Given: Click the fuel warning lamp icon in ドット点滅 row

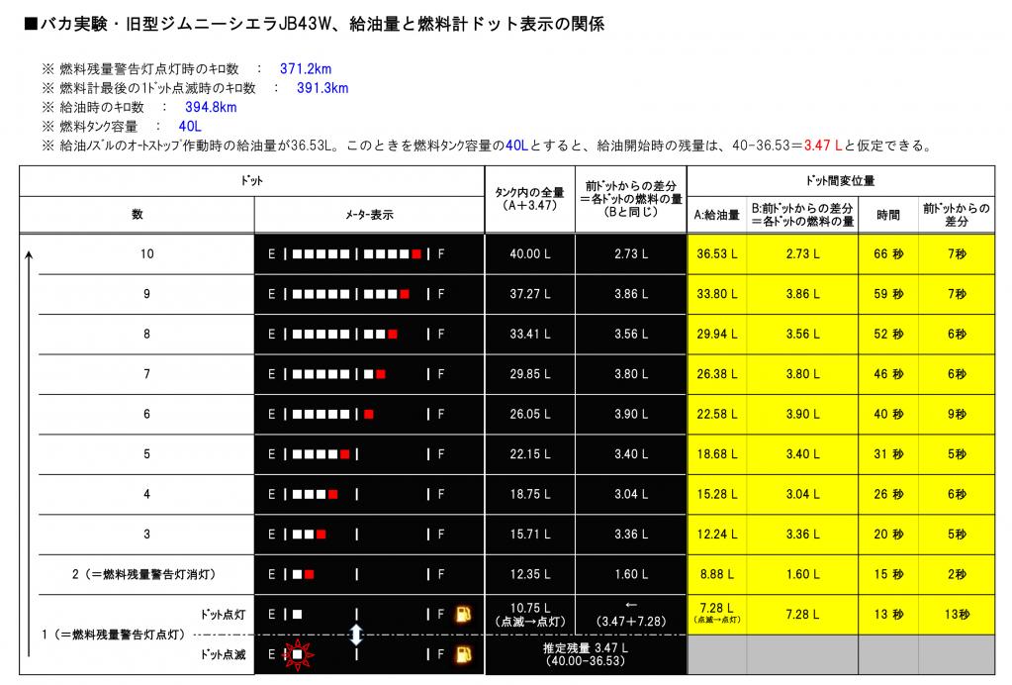Looking at the screenshot, I should [463, 654].
